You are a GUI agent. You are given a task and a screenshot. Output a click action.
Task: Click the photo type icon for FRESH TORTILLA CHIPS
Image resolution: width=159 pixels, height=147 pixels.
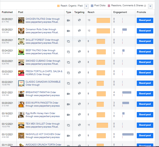[68, 73]
